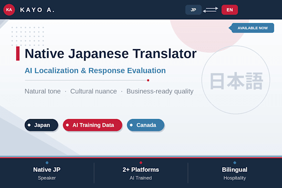Click the EN language badge

[x=230, y=10]
